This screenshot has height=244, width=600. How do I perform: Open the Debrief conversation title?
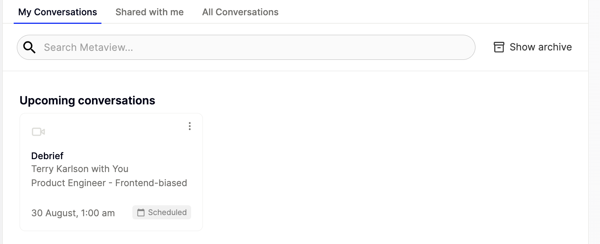(47, 156)
